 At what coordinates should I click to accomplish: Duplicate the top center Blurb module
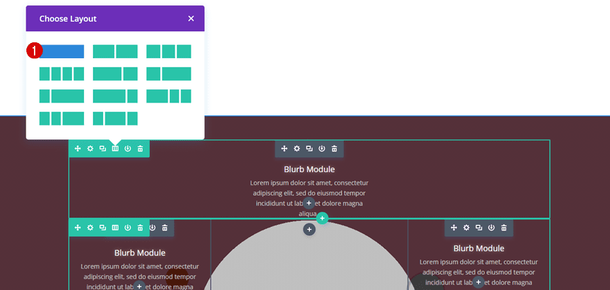pyautogui.click(x=309, y=148)
